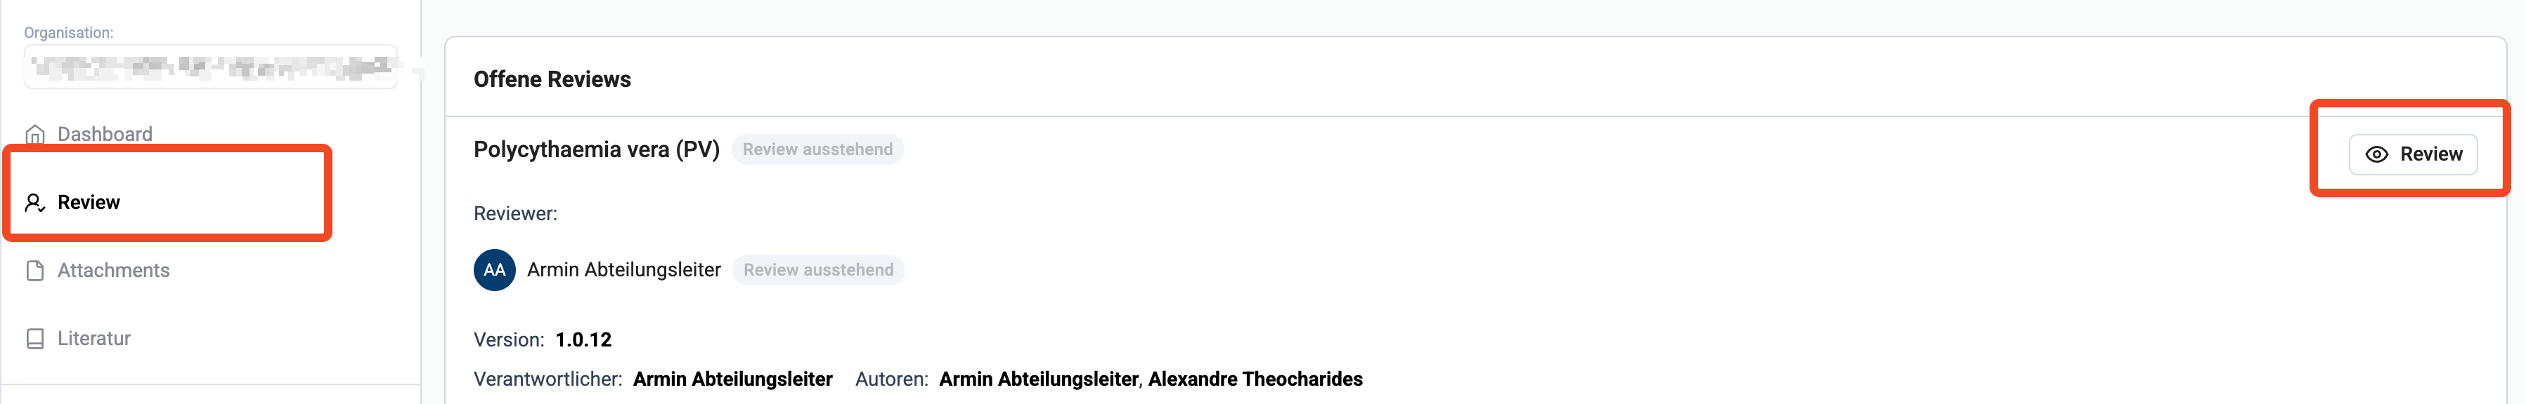
Task: Open the Polycythaemia vera (PV) title
Action: click(596, 149)
